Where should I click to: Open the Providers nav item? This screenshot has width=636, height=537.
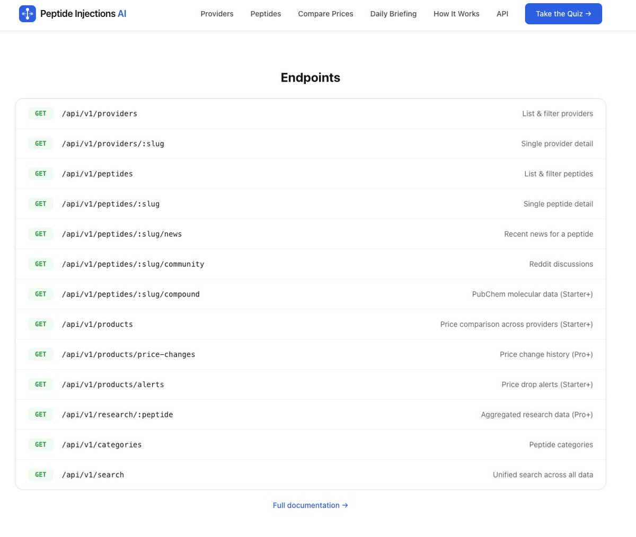[x=217, y=14]
